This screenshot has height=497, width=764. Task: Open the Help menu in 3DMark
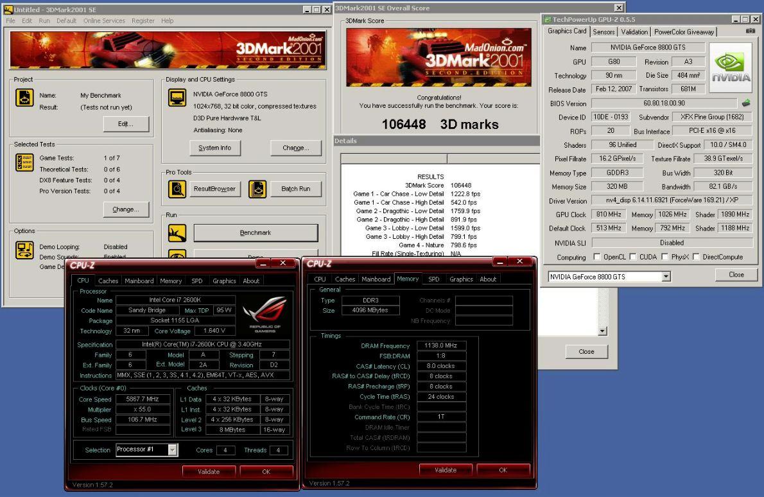point(167,21)
